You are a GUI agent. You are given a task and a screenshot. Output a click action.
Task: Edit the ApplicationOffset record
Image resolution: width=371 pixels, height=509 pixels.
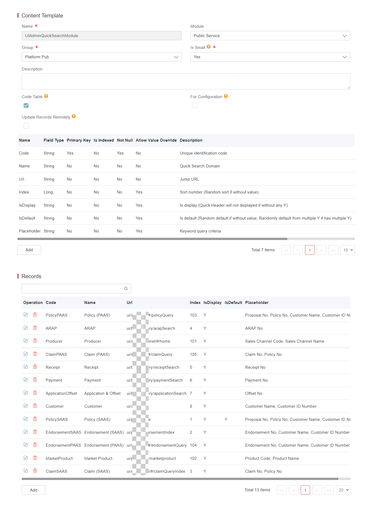(26, 393)
